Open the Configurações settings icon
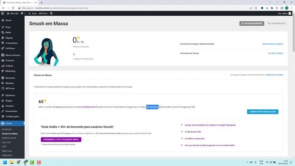 click(3, 117)
